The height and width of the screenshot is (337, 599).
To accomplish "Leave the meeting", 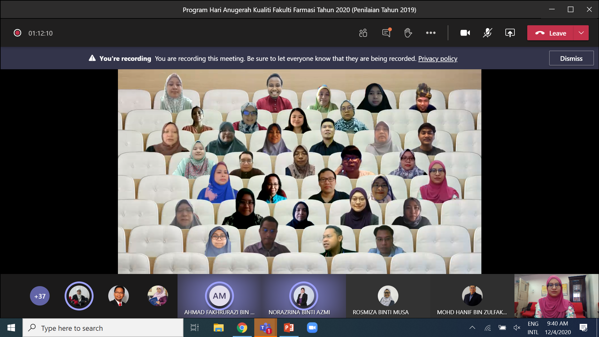I will [551, 33].
